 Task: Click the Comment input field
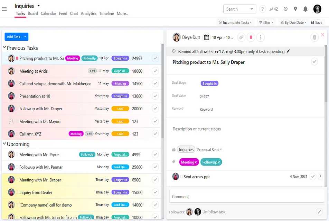(246, 197)
